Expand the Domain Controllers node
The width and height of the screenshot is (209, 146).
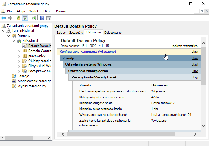click(x=19, y=51)
